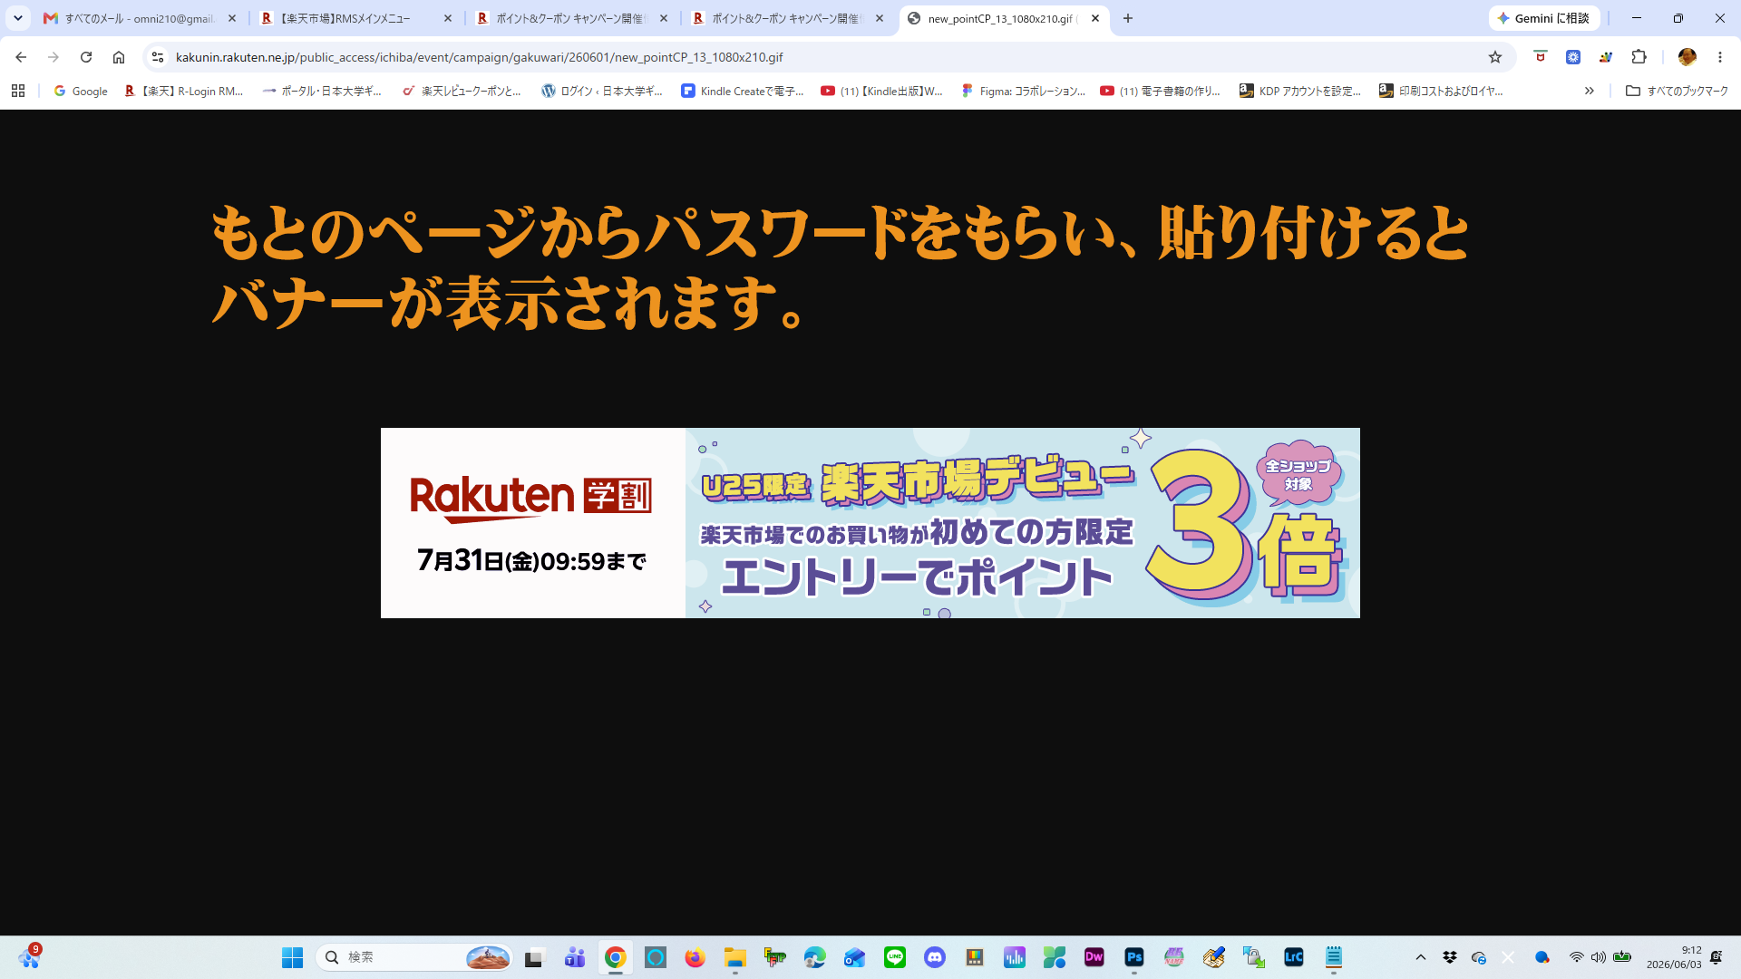
Task: Close the new_pointCP_13_1080x210.gif tab
Action: 1095,18
